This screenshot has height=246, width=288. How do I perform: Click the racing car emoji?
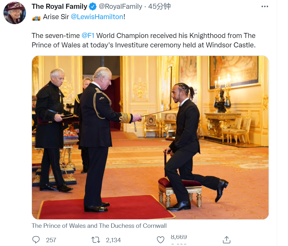36,18
